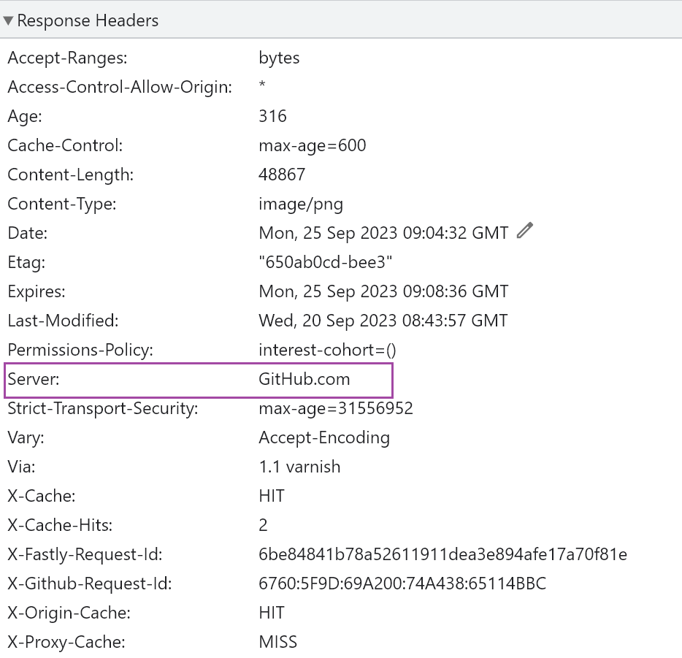
Task: Click the Permissions-Policy header name
Action: (80, 351)
